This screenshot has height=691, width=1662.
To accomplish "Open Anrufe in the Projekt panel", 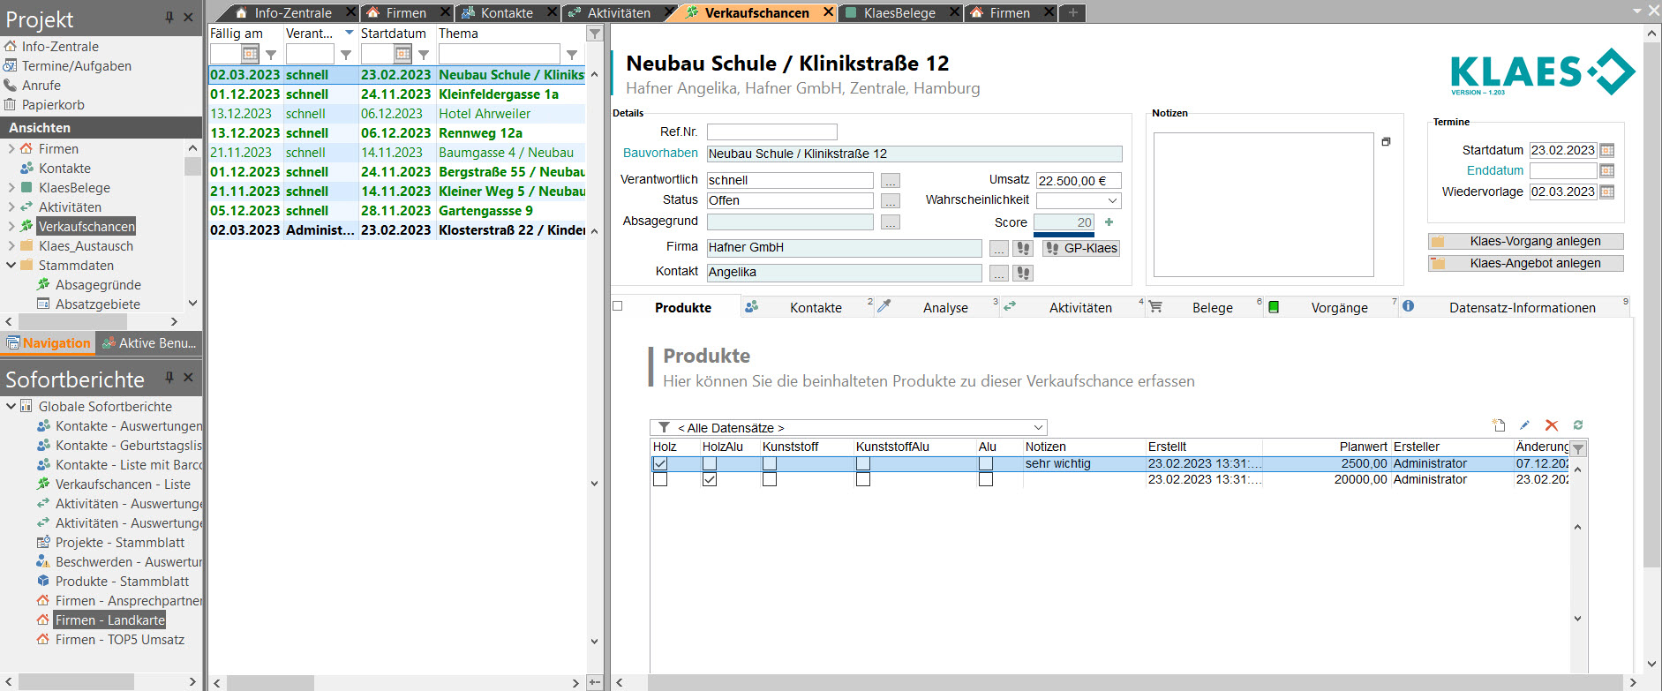I will 41,86.
